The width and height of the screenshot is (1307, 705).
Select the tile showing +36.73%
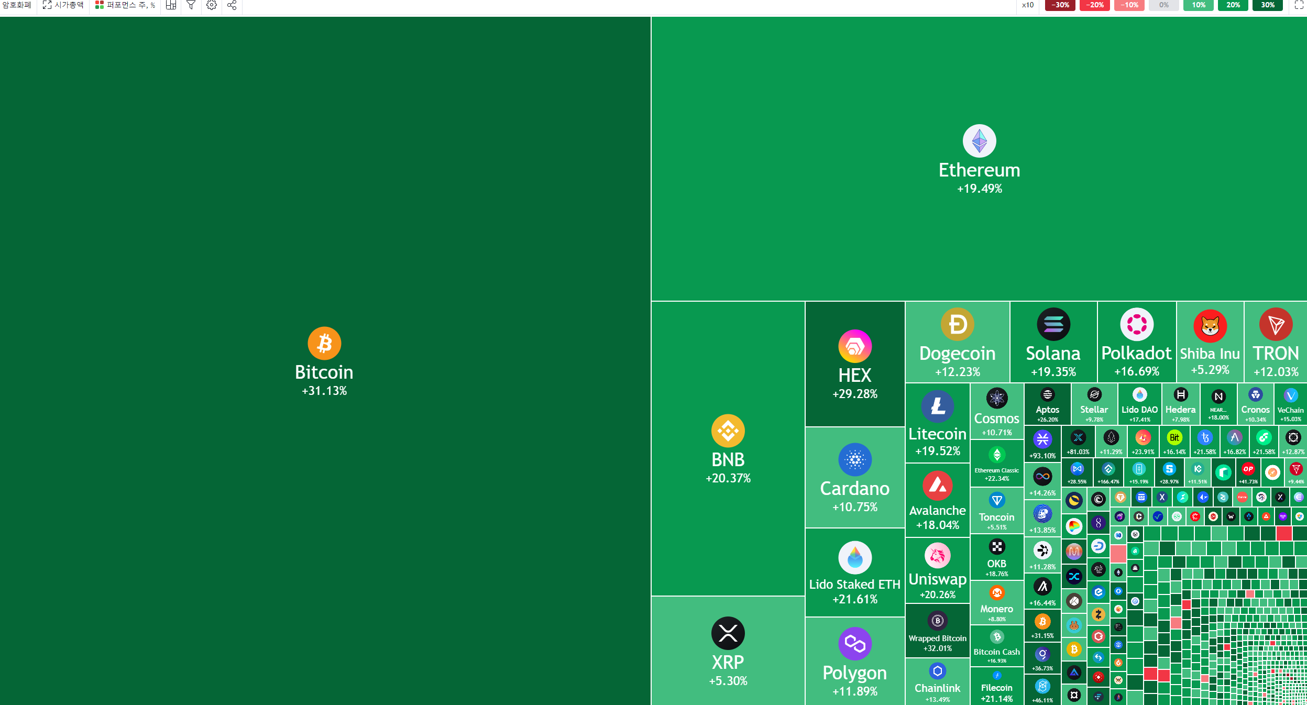pyautogui.click(x=1042, y=658)
